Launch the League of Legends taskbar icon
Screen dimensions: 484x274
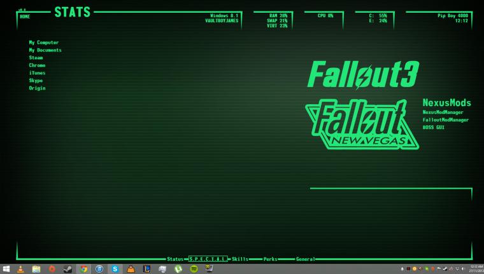tap(146, 269)
